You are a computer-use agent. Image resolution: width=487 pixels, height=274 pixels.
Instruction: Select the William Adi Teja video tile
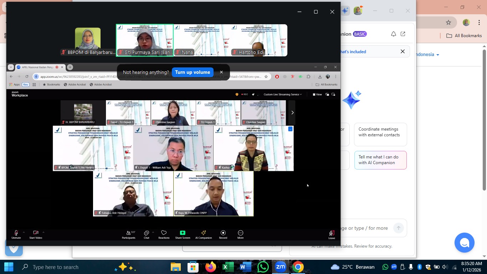click(x=173, y=148)
